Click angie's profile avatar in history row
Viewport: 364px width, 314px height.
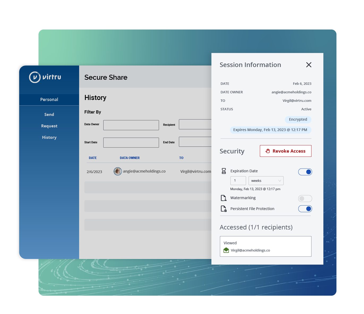118,171
